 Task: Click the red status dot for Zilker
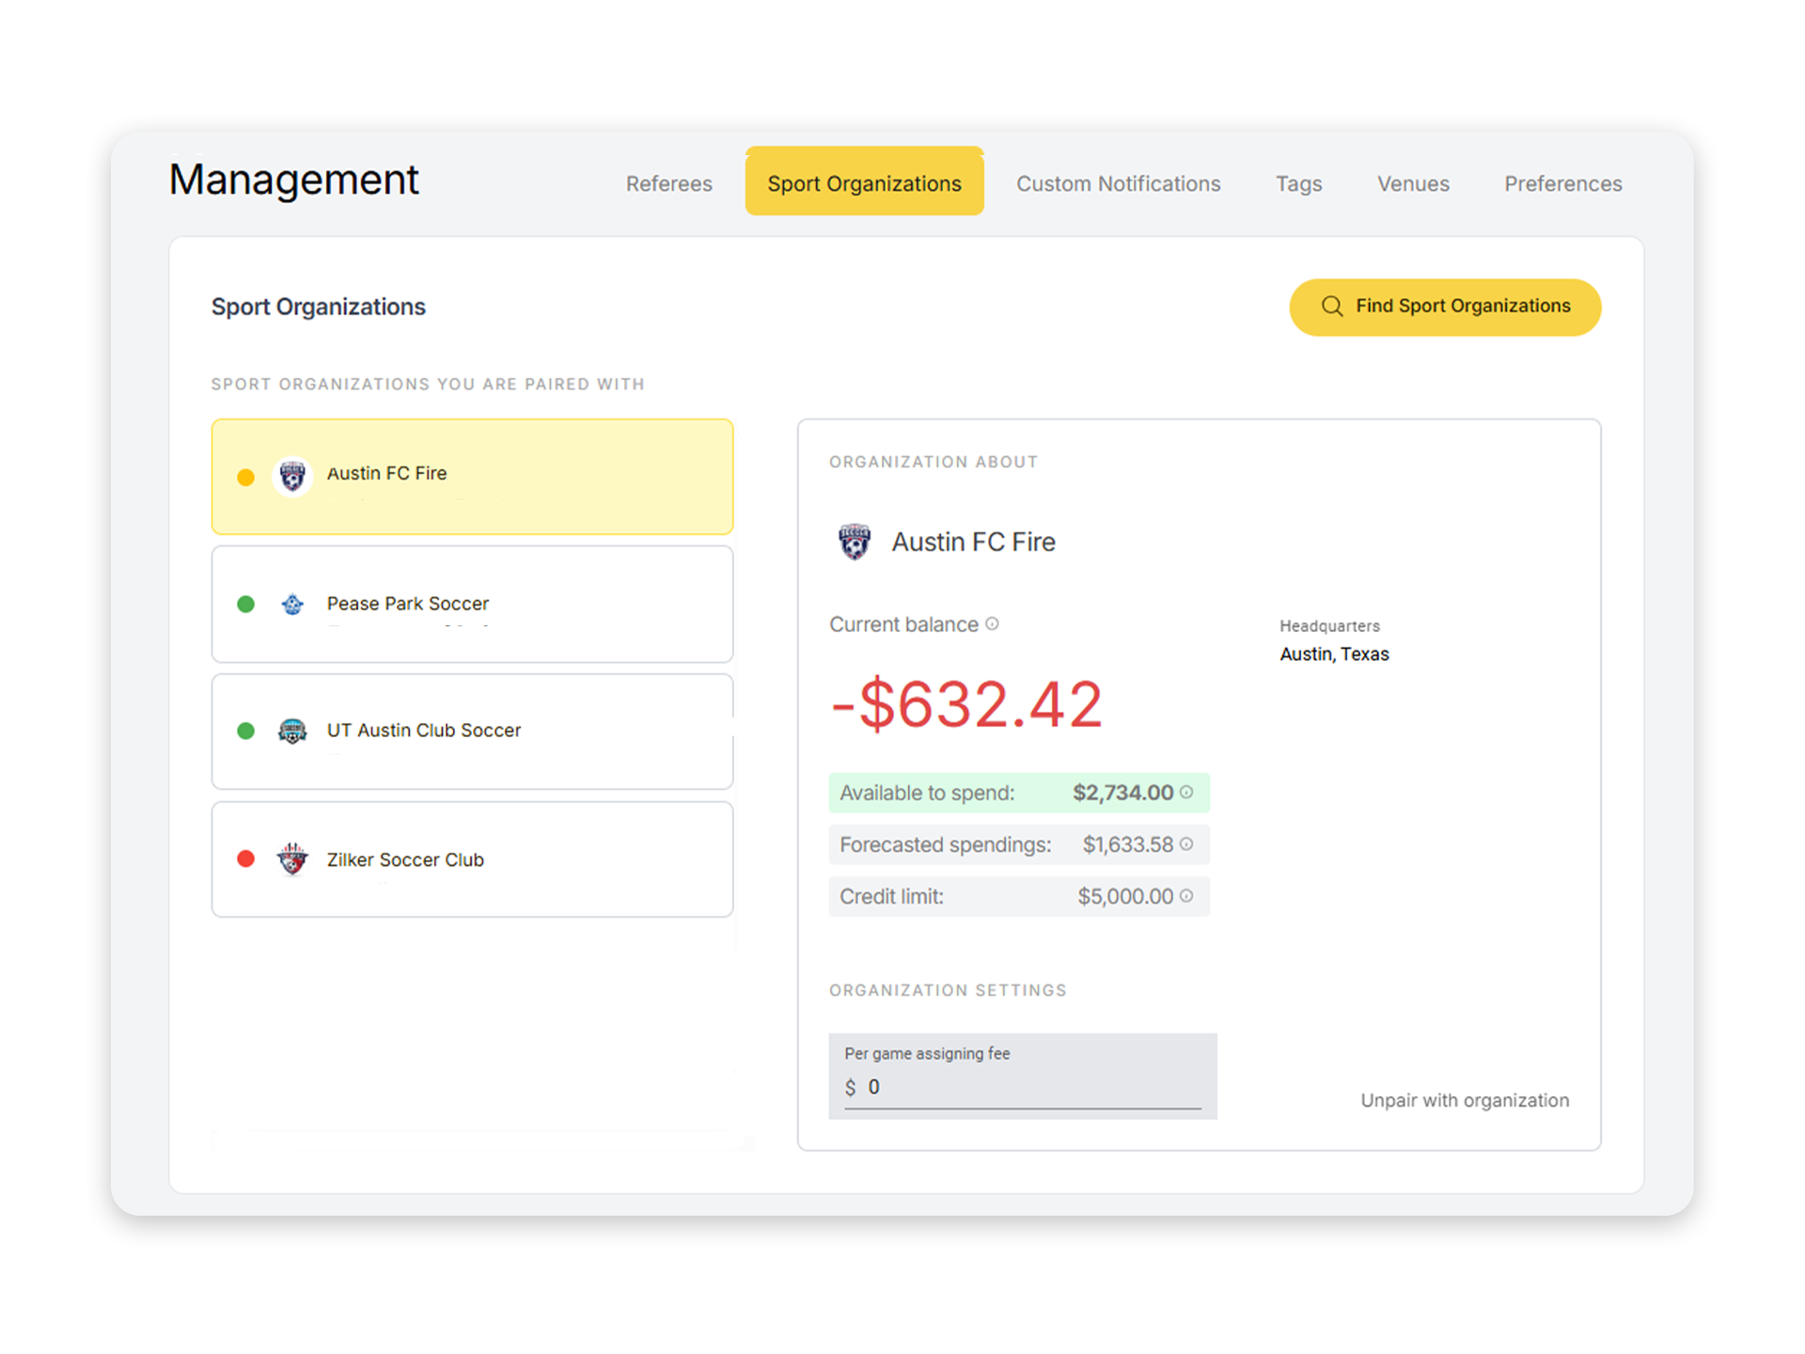[x=246, y=858]
